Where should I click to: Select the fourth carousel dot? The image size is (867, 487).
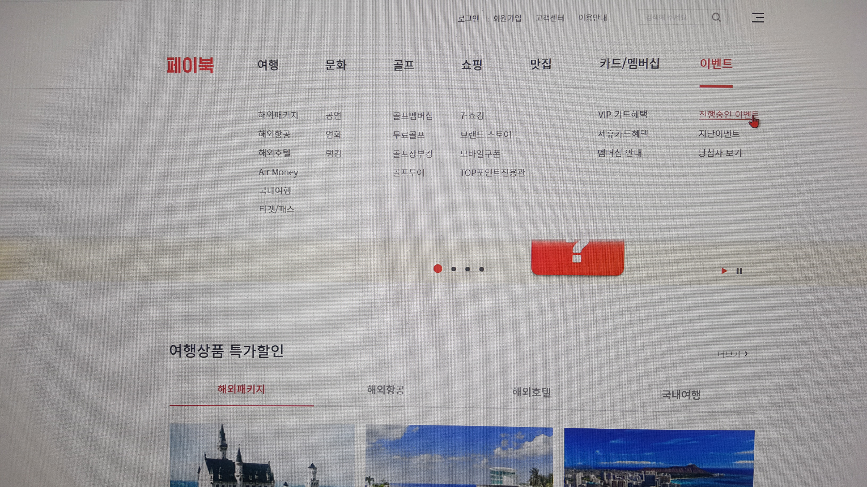(x=482, y=269)
